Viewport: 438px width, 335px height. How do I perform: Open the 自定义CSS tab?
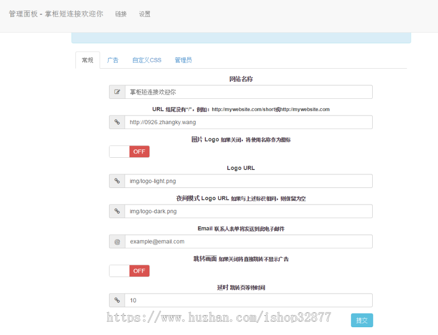[146, 60]
